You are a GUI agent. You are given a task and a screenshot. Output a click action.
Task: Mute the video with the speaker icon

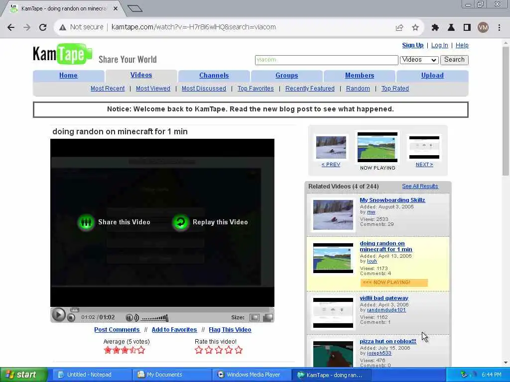132,318
